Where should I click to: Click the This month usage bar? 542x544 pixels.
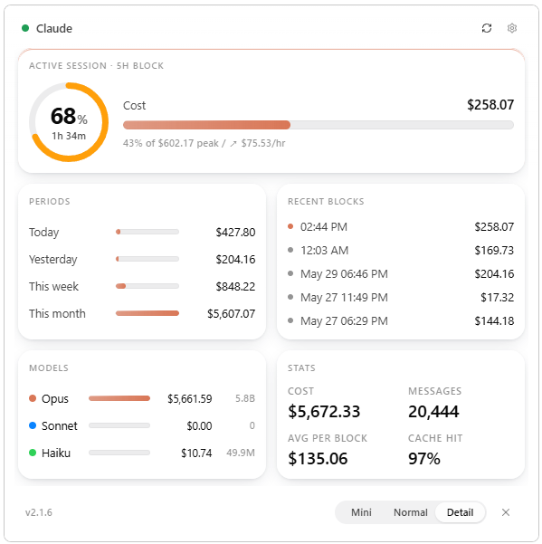(x=147, y=313)
